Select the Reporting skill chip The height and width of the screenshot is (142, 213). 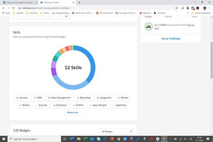[x=84, y=98]
